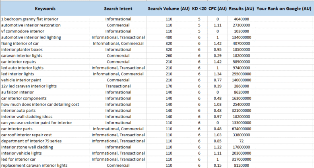Select the CPC value 0.77
The image size is (314, 168).
pos(217,80)
